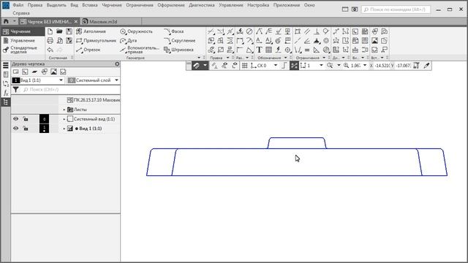Image resolution: width=468 pixels, height=263 pixels.
Task: Toggle the snapping magnet button
Action: click(196, 66)
